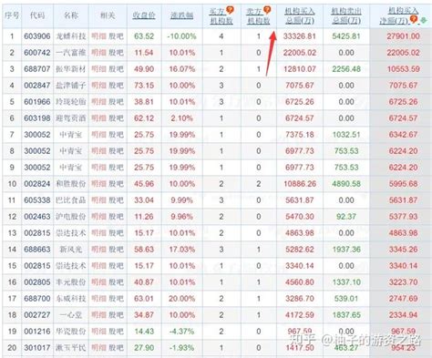Viewport: 432px width, 358px height.
Task: Click net buy value 27901.00
Action: pyautogui.click(x=403, y=36)
